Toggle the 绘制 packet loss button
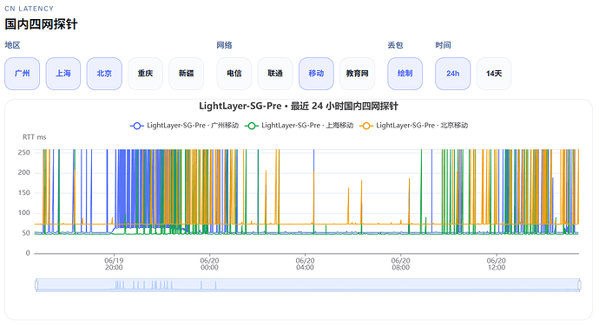 point(405,74)
